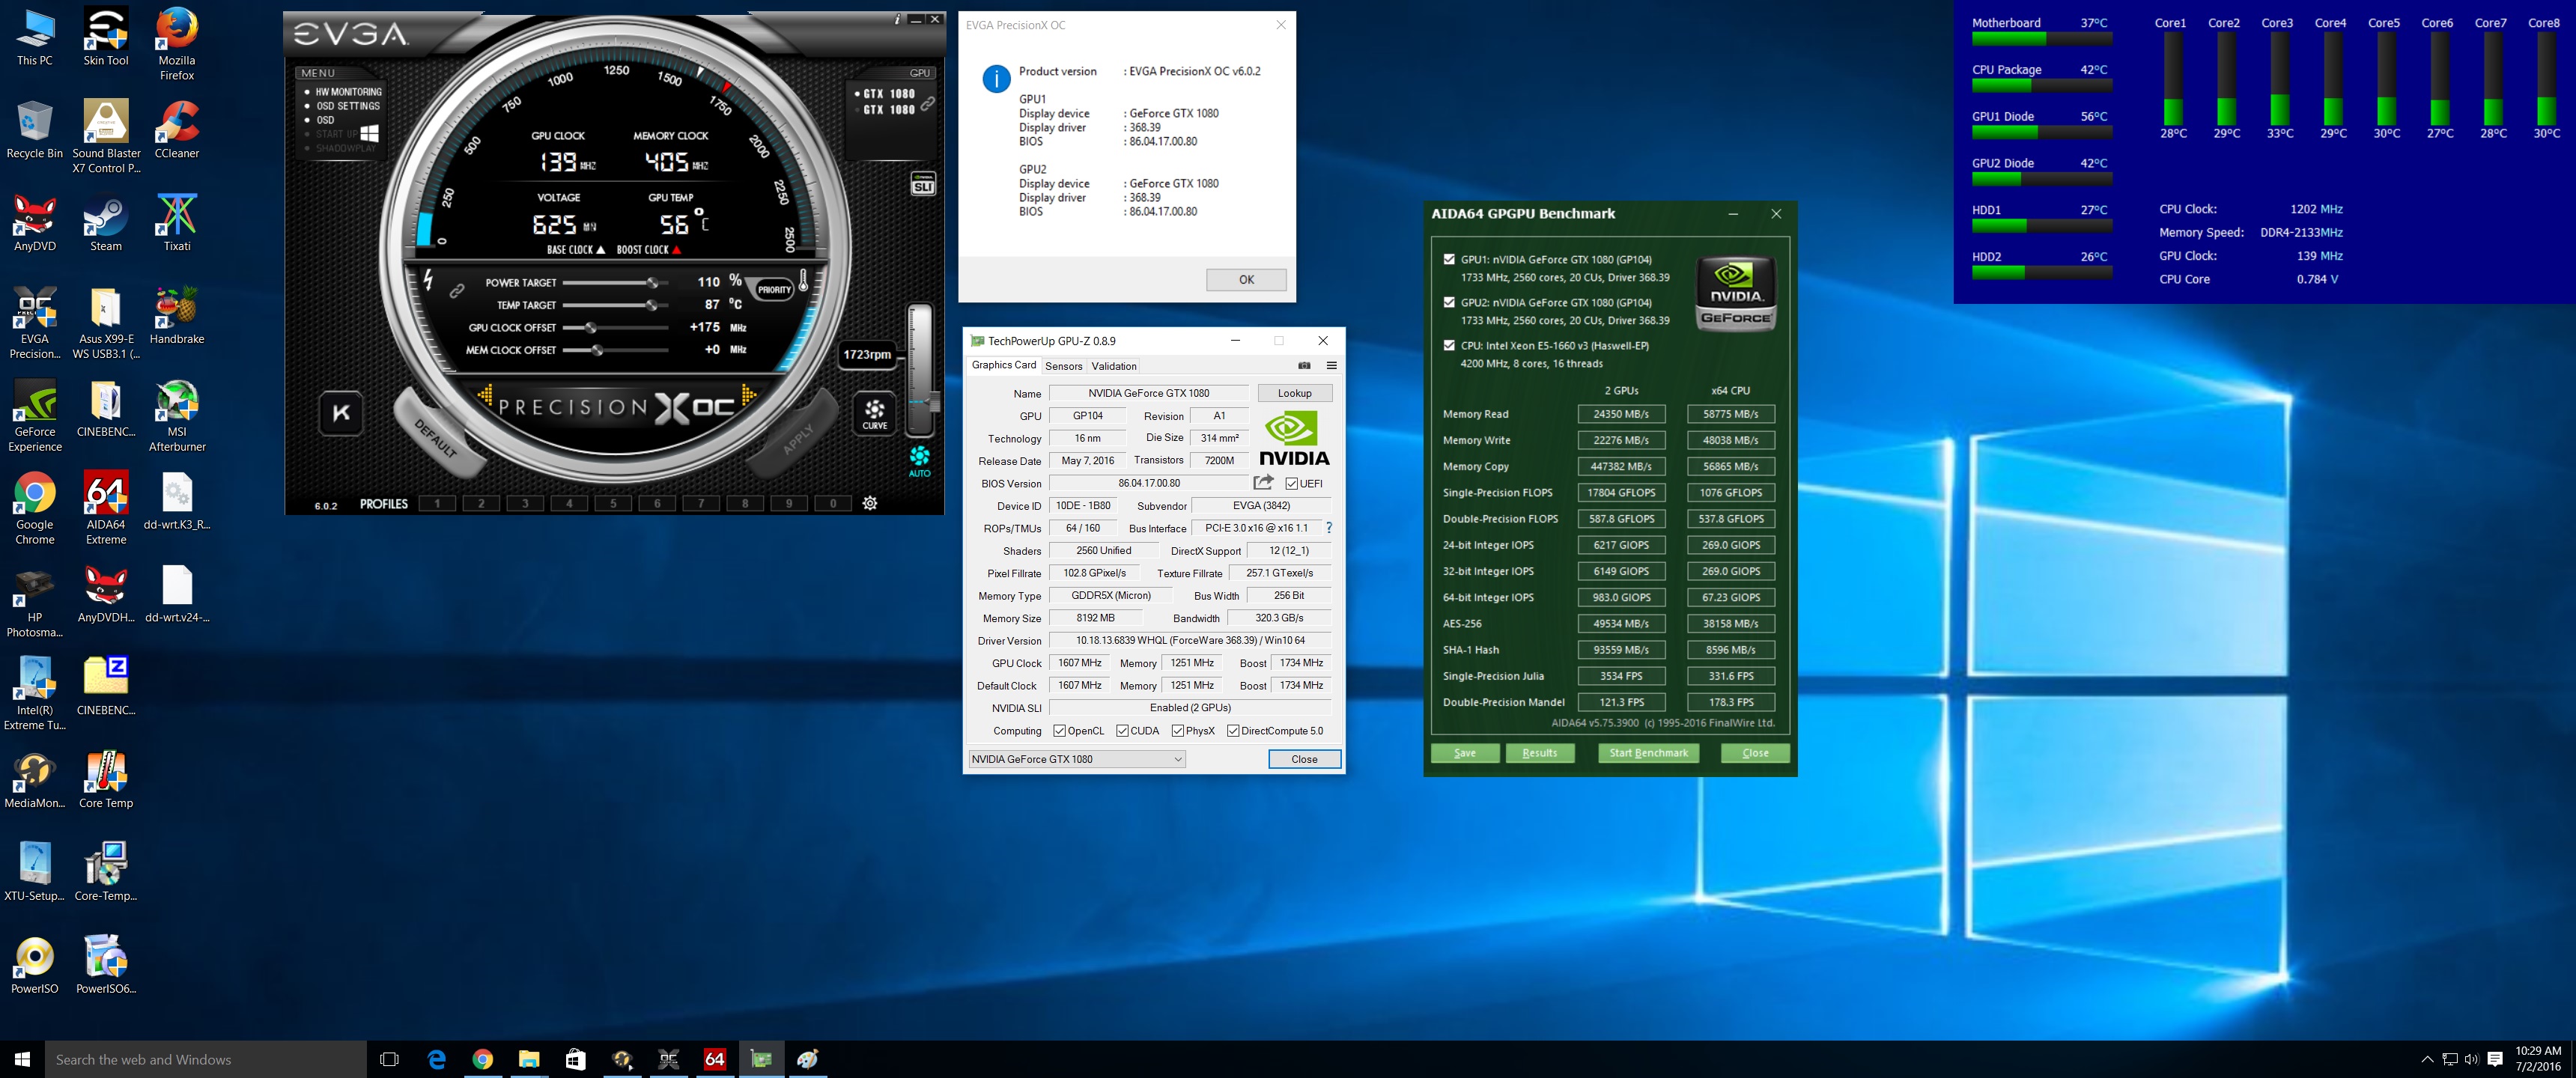Viewport: 2576px width, 1078px height.
Task: Click the fan speed vertical slider in PrecisionX
Action: [x=920, y=370]
